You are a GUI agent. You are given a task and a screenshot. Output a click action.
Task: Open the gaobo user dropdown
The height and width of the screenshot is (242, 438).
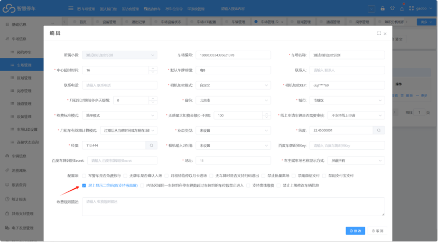tap(424, 8)
